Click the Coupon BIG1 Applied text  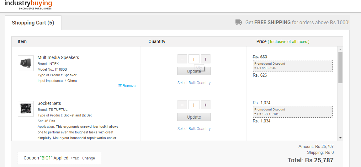(46, 158)
